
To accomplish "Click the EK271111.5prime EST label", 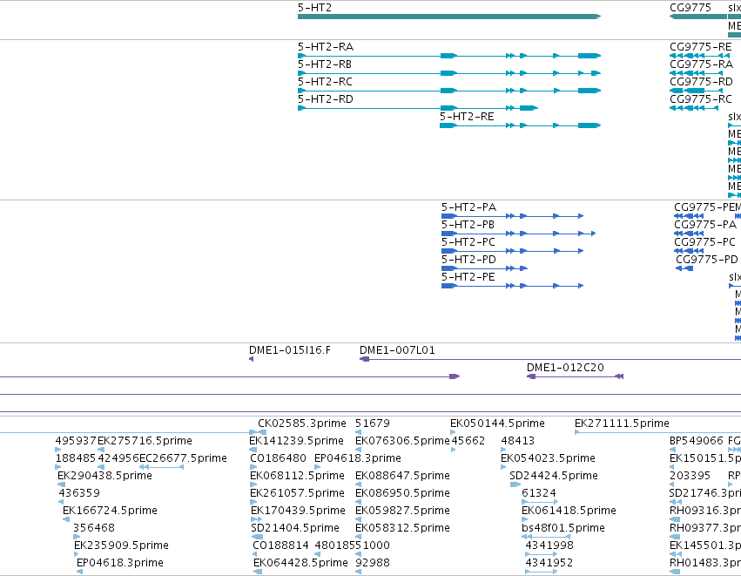I will coord(622,424).
